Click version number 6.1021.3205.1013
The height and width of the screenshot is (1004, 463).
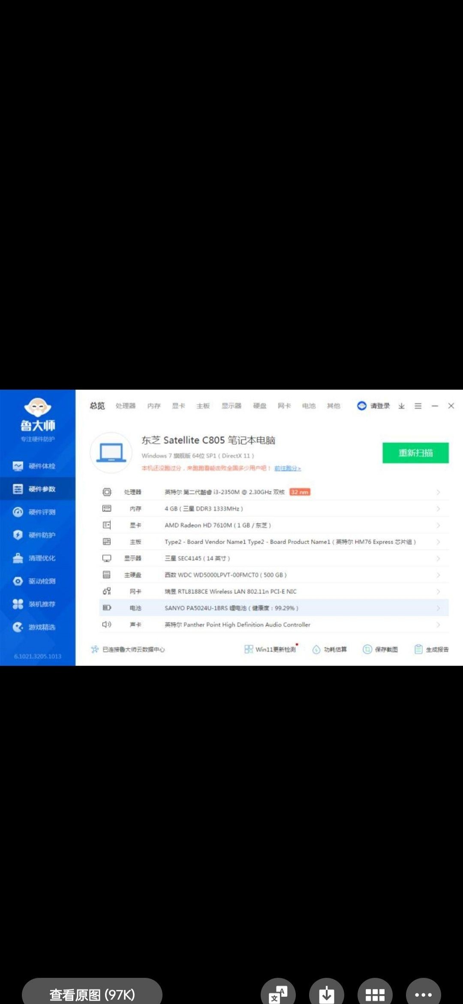[38, 656]
